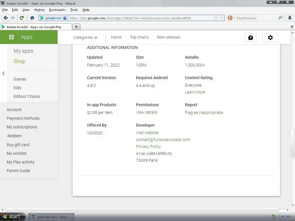Click the VOODOO offered-by text

pos(94,133)
